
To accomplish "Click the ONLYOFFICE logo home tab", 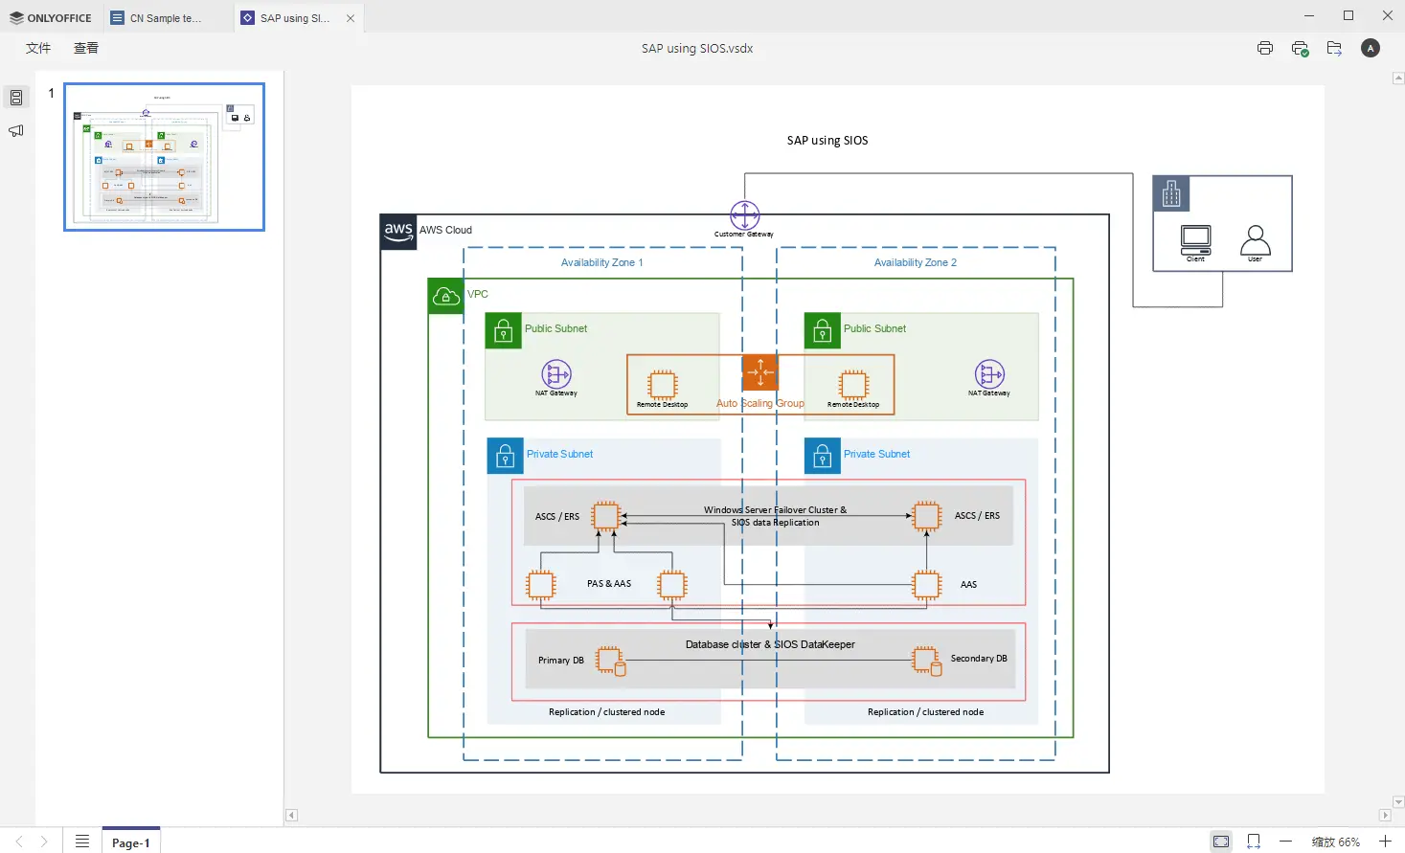I will point(51,17).
